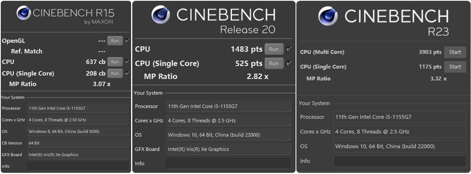The image size is (471, 174).
Task: Start the R23 CPU Multi Core test
Action: coord(455,52)
